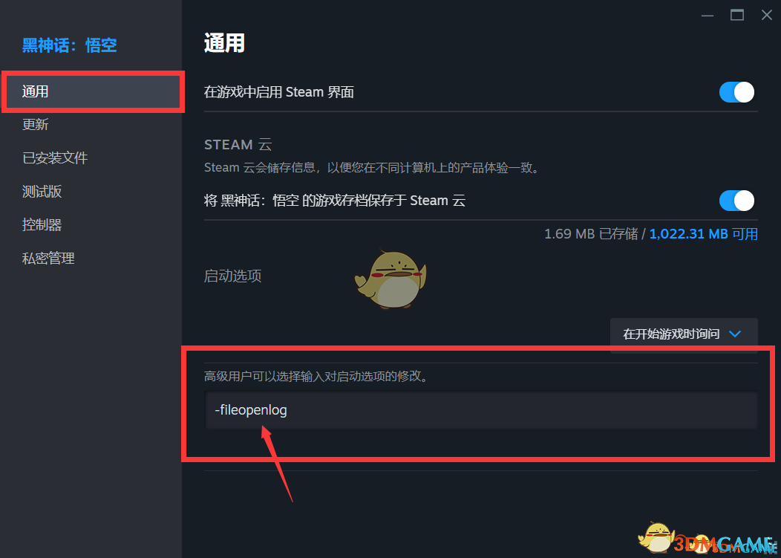Close the properties window
781x558 pixels.
(767, 15)
